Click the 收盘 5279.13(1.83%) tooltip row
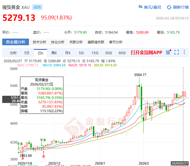190x166 pixels. coord(42,102)
